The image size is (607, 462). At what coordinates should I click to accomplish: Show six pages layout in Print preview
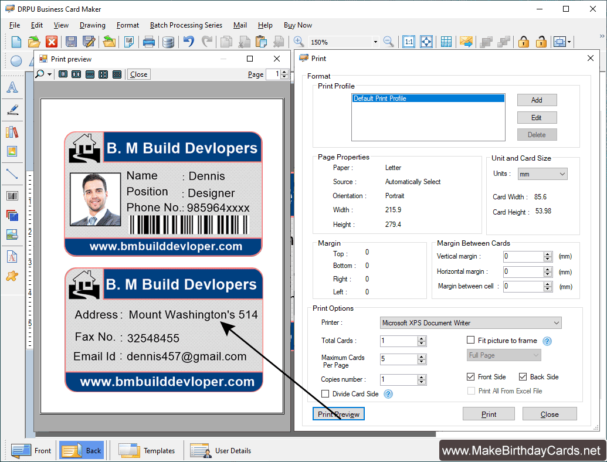tap(117, 74)
